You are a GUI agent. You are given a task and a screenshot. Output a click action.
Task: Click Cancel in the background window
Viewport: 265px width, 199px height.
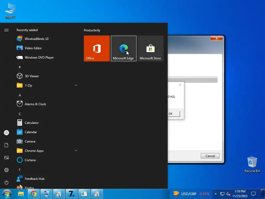point(210,156)
